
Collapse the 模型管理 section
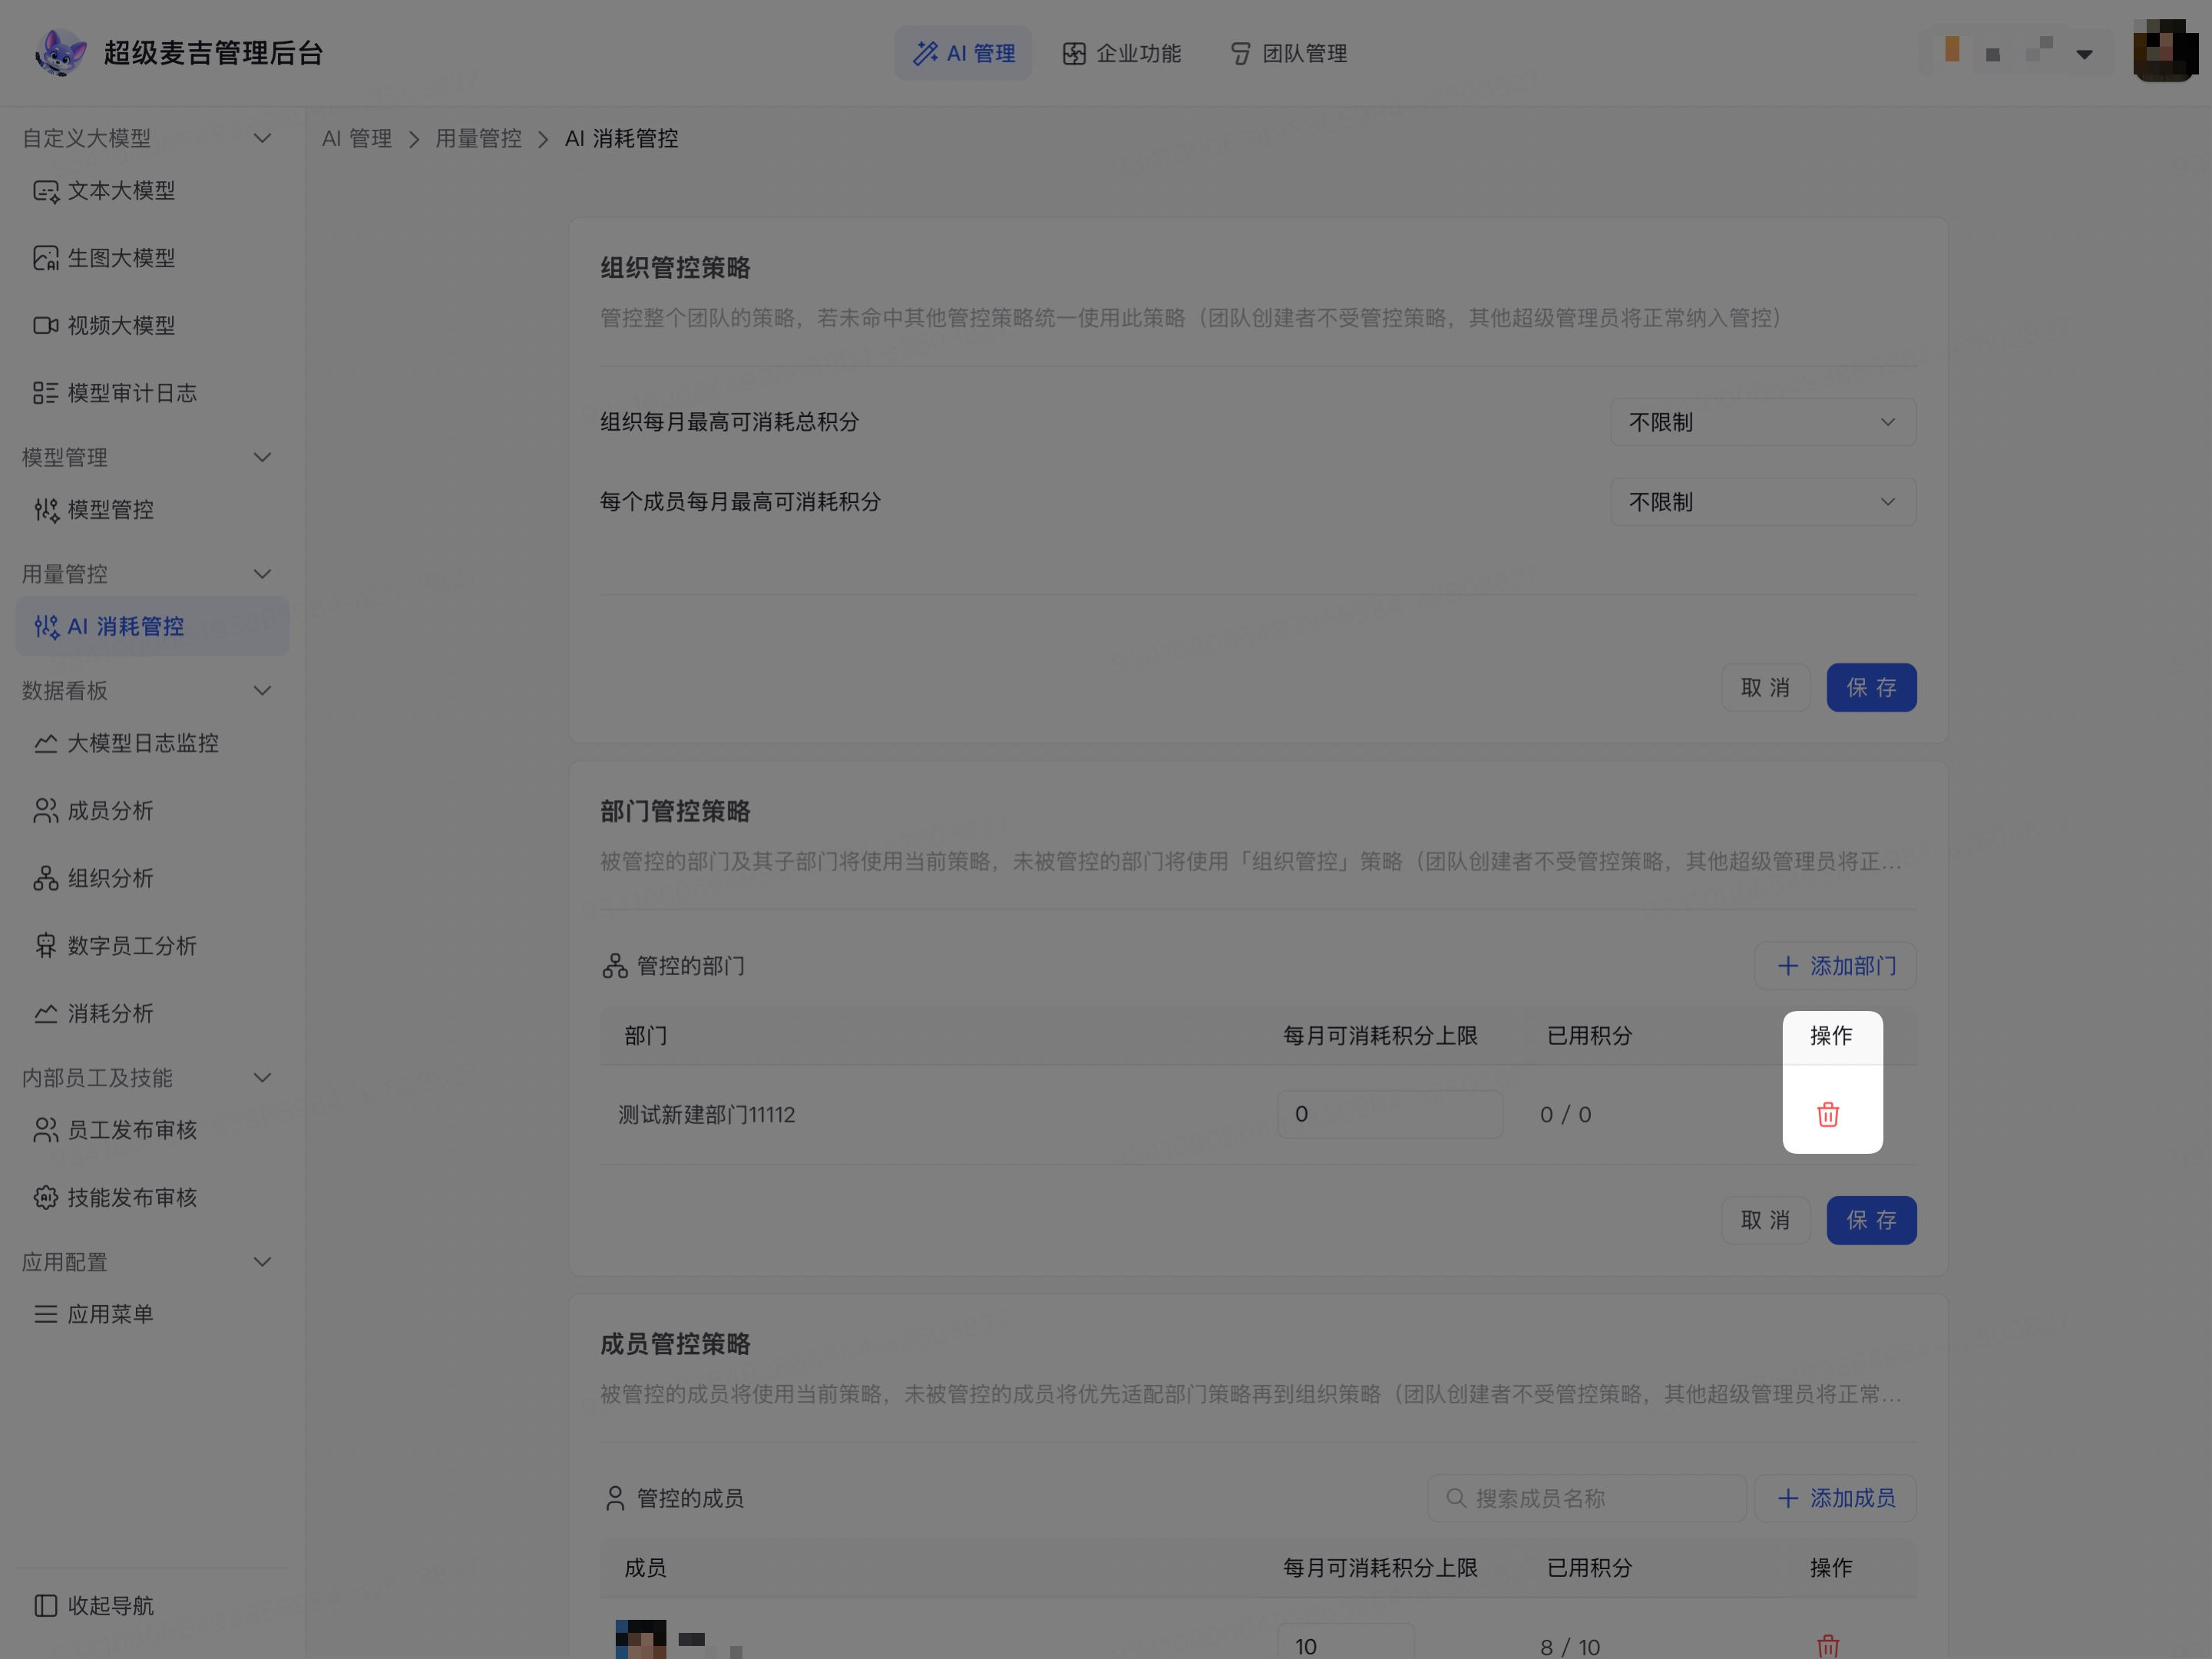(x=262, y=457)
